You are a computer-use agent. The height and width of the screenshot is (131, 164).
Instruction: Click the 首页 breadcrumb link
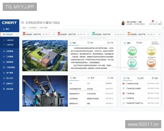tap(24, 28)
